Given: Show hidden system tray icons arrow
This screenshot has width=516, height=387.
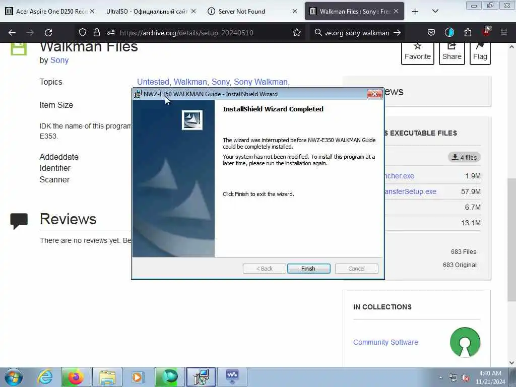Looking at the screenshot, I should 440,378.
